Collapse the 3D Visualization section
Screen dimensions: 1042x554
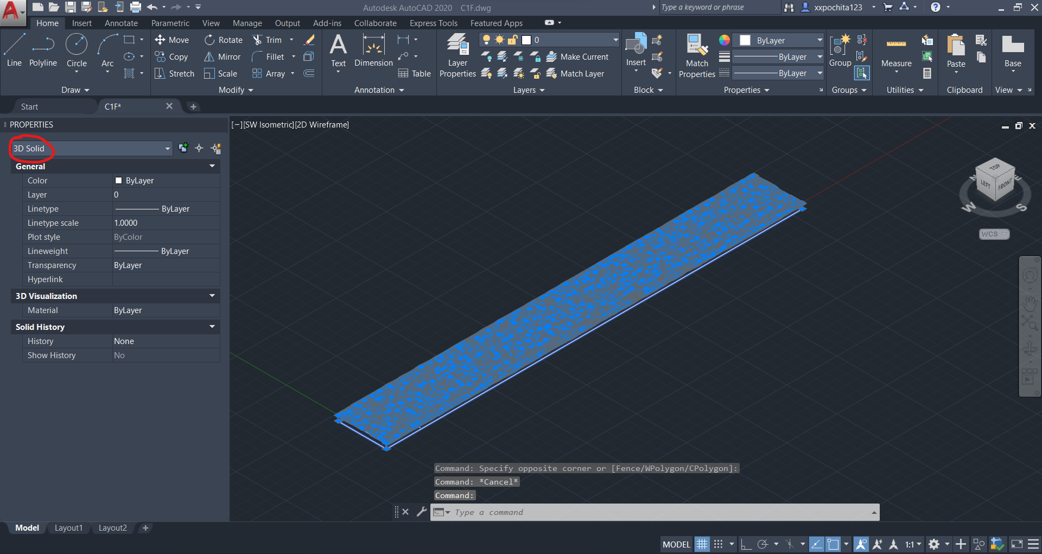coord(212,296)
